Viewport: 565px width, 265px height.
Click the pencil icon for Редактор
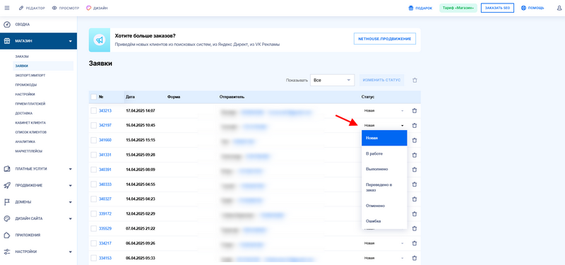[21, 8]
